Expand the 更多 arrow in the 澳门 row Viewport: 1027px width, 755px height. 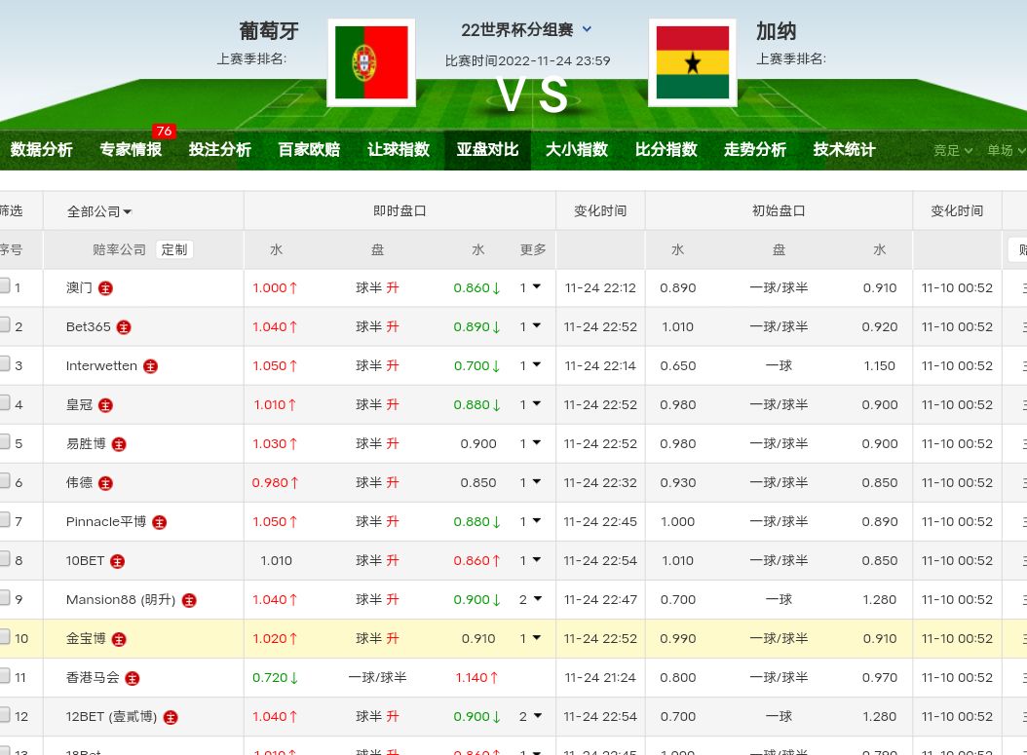point(536,287)
